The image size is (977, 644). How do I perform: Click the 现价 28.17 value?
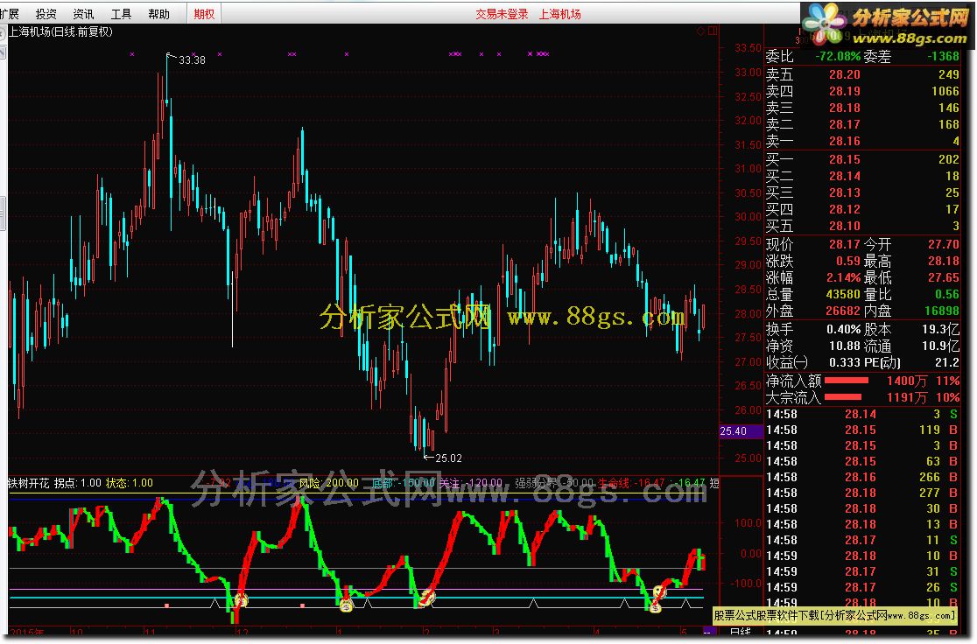(x=844, y=245)
